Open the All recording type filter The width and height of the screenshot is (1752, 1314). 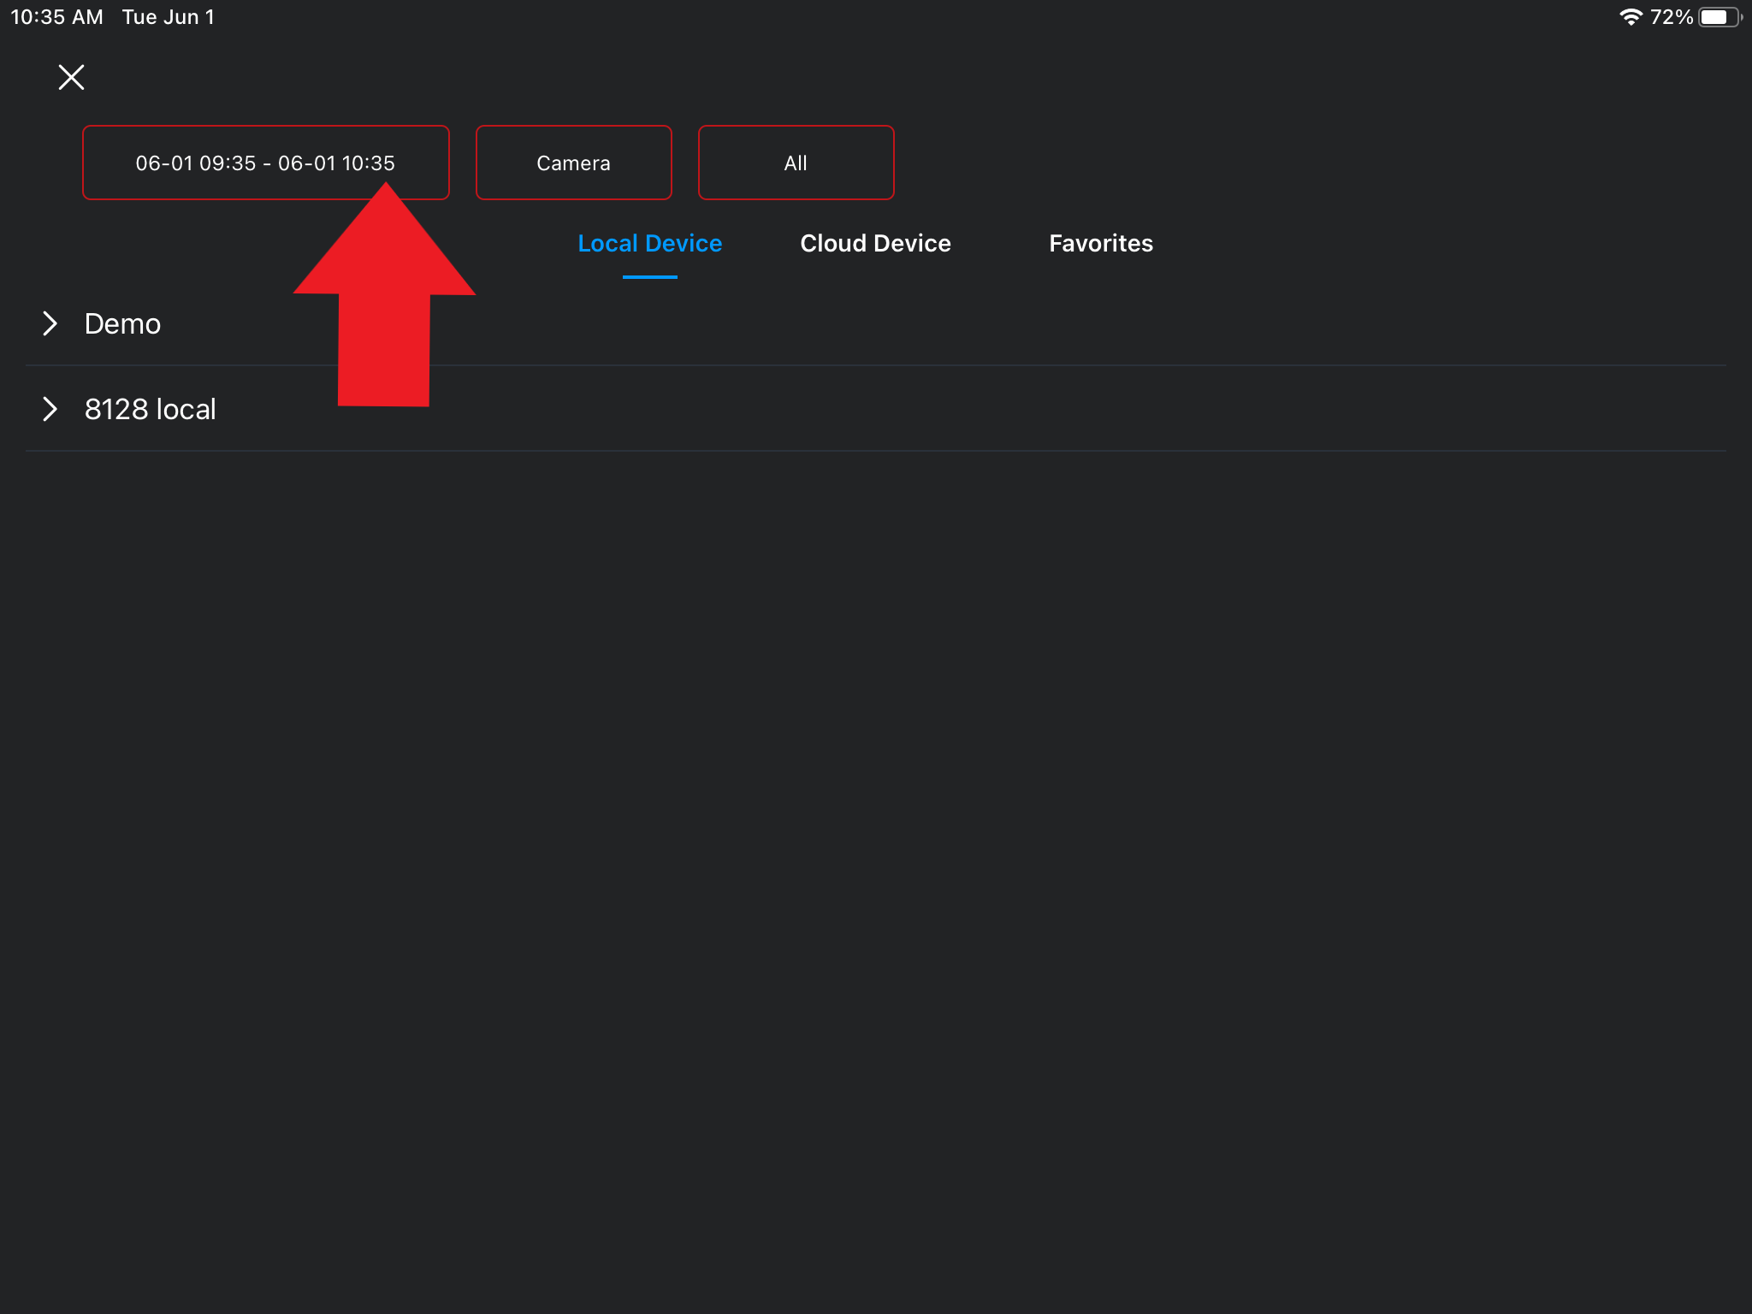796,162
